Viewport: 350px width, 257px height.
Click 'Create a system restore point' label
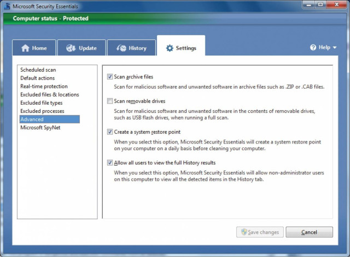click(x=147, y=132)
